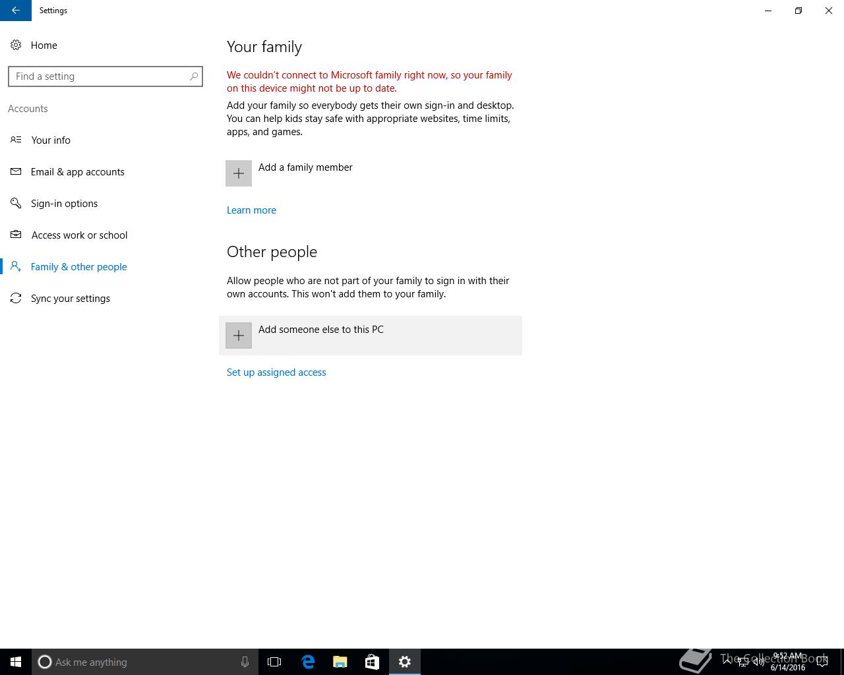The width and height of the screenshot is (844, 675).
Task: Show hidden tray icons chevron
Action: click(728, 662)
